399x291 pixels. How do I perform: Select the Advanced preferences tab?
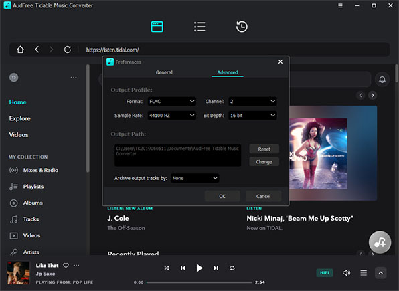coord(228,72)
